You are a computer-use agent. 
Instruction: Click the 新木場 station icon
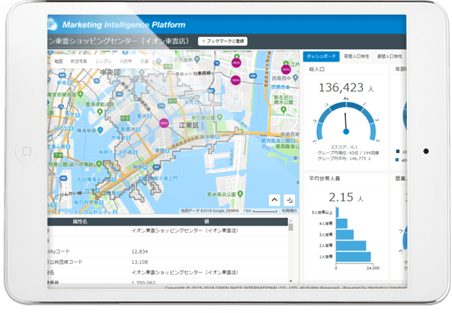[x=217, y=137]
